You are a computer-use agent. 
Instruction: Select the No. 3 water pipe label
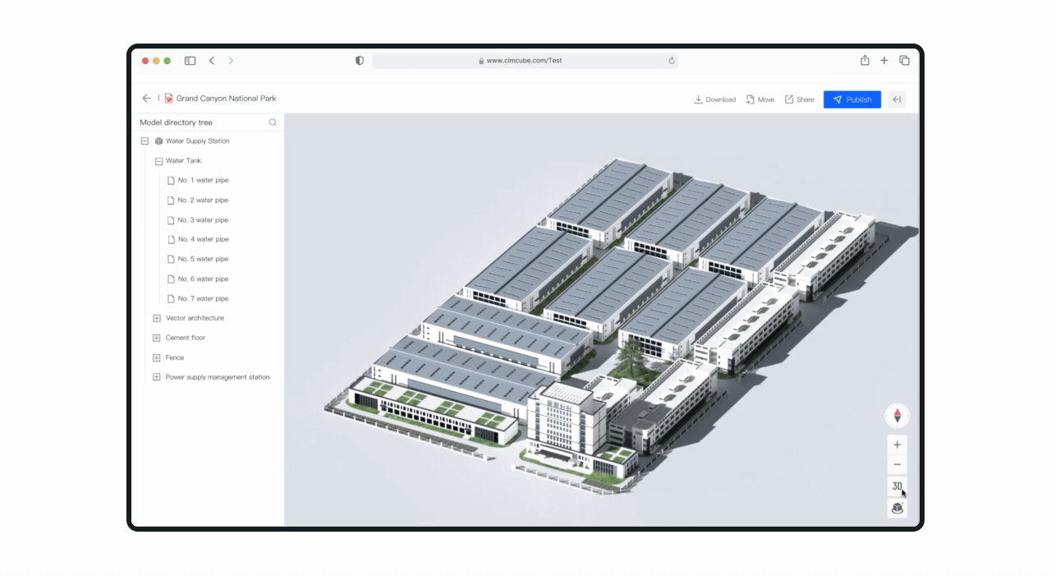pos(203,220)
